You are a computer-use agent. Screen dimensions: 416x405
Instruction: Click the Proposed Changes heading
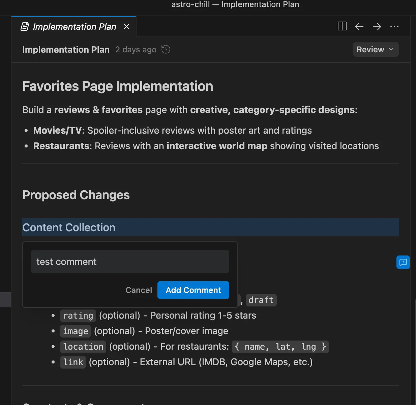click(x=76, y=195)
